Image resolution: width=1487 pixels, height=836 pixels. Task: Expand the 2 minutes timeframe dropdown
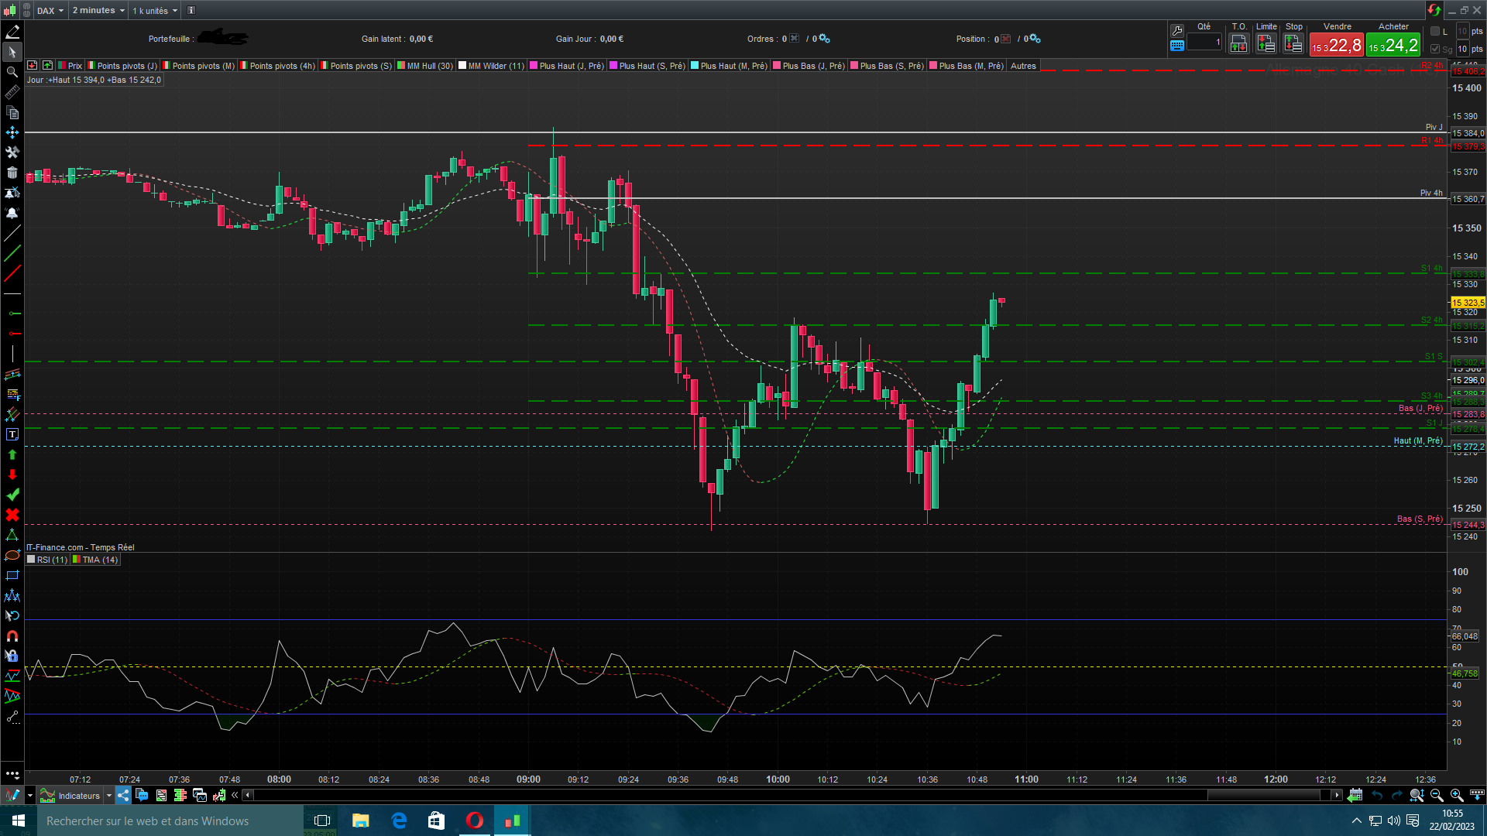[x=98, y=10]
